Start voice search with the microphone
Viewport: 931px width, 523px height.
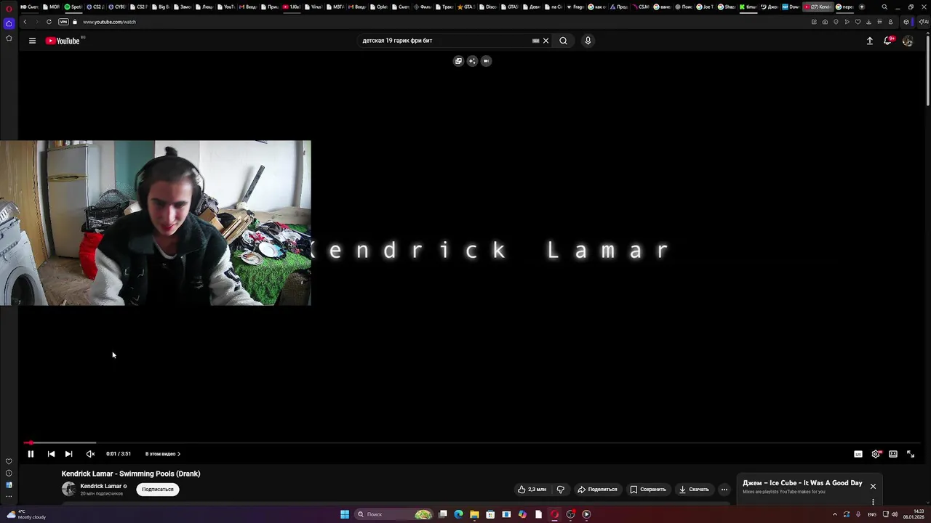pos(588,41)
